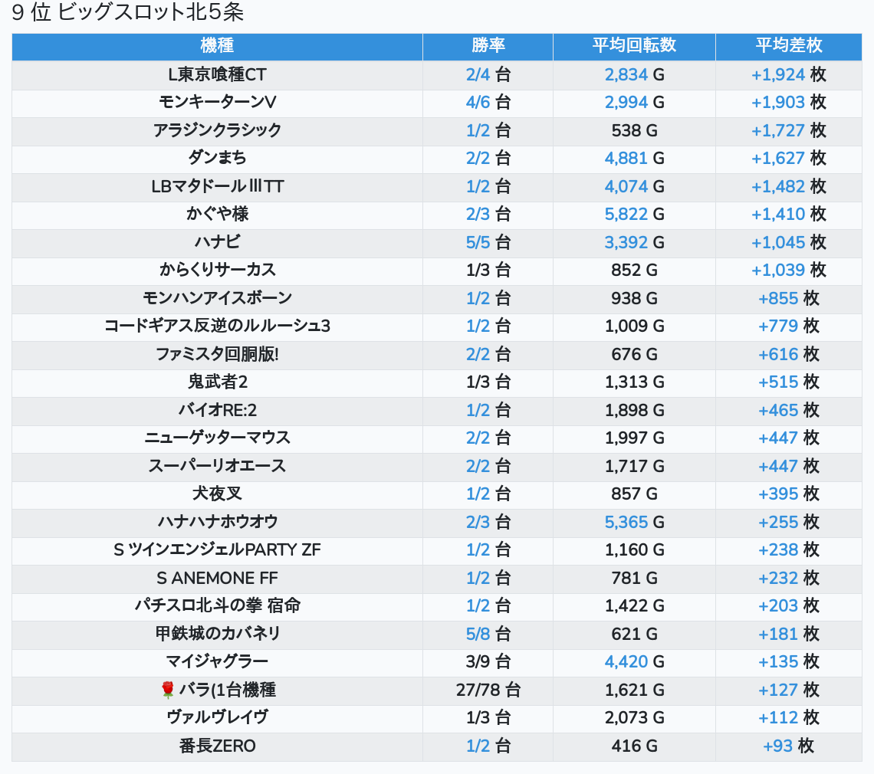Select the 1,621 G average spins value

[x=634, y=690]
